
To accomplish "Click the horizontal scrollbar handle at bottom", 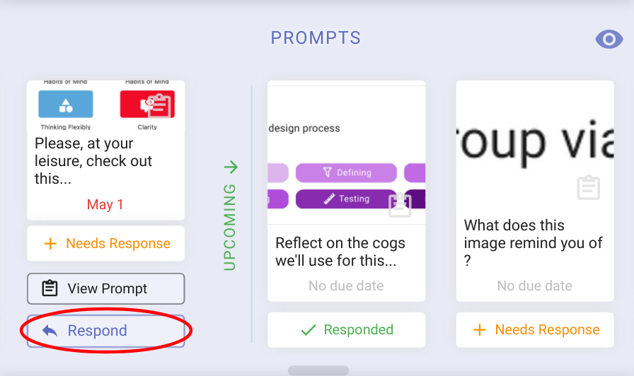I will click(x=318, y=370).
